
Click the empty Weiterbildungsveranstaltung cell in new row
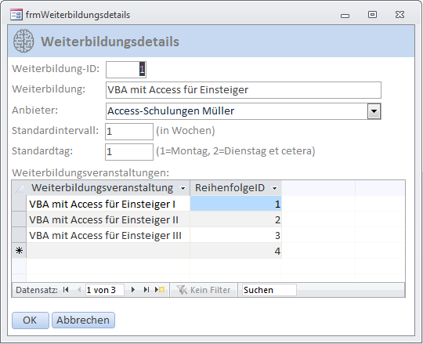[108, 251]
